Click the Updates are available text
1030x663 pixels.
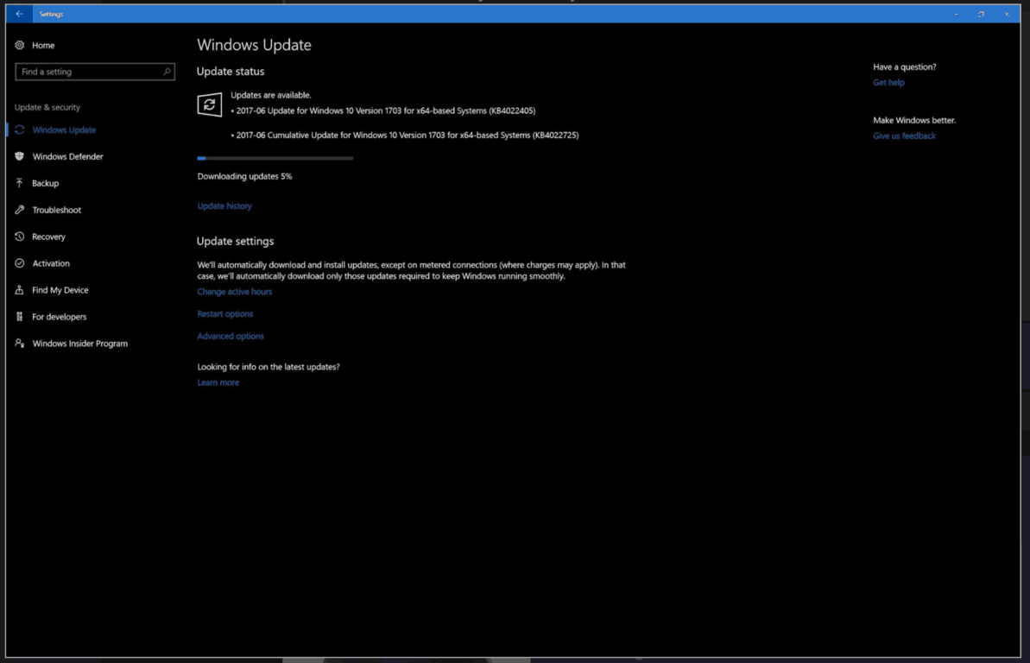tap(270, 95)
